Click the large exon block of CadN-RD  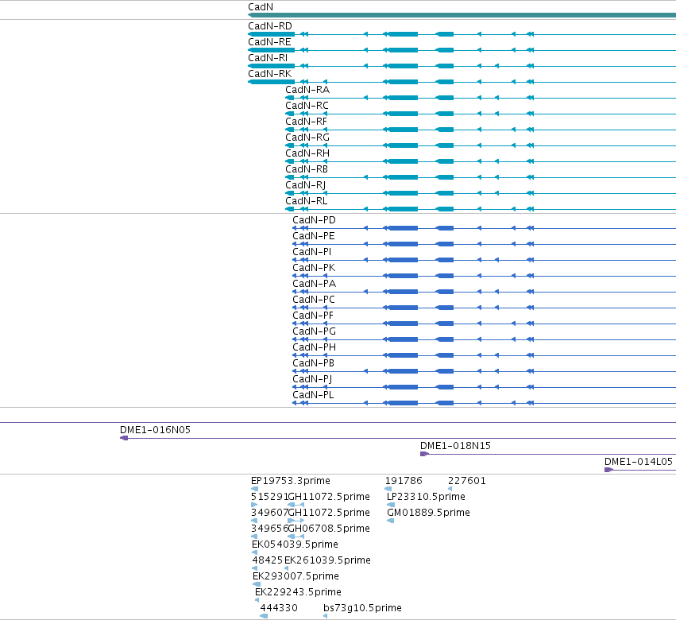pos(403,34)
